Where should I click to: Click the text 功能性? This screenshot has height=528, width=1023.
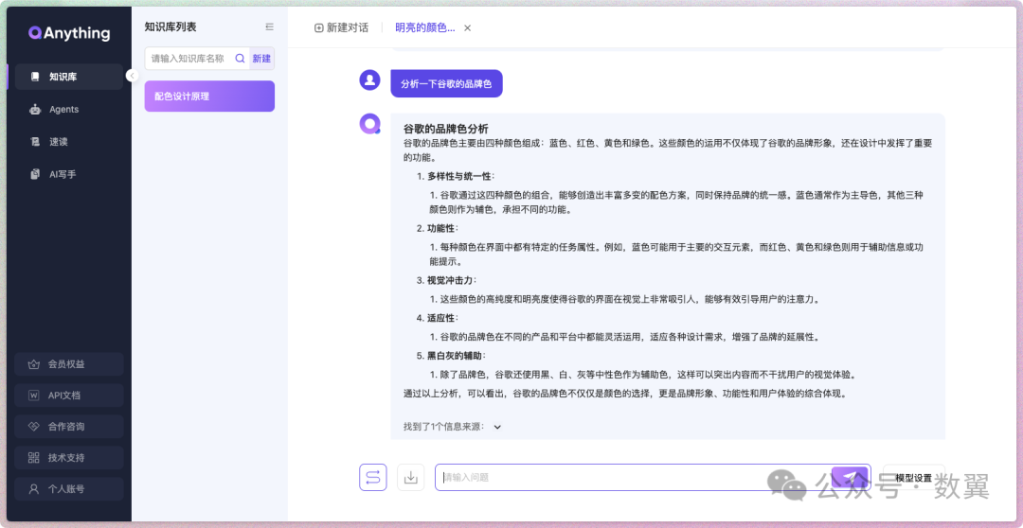[x=441, y=229]
